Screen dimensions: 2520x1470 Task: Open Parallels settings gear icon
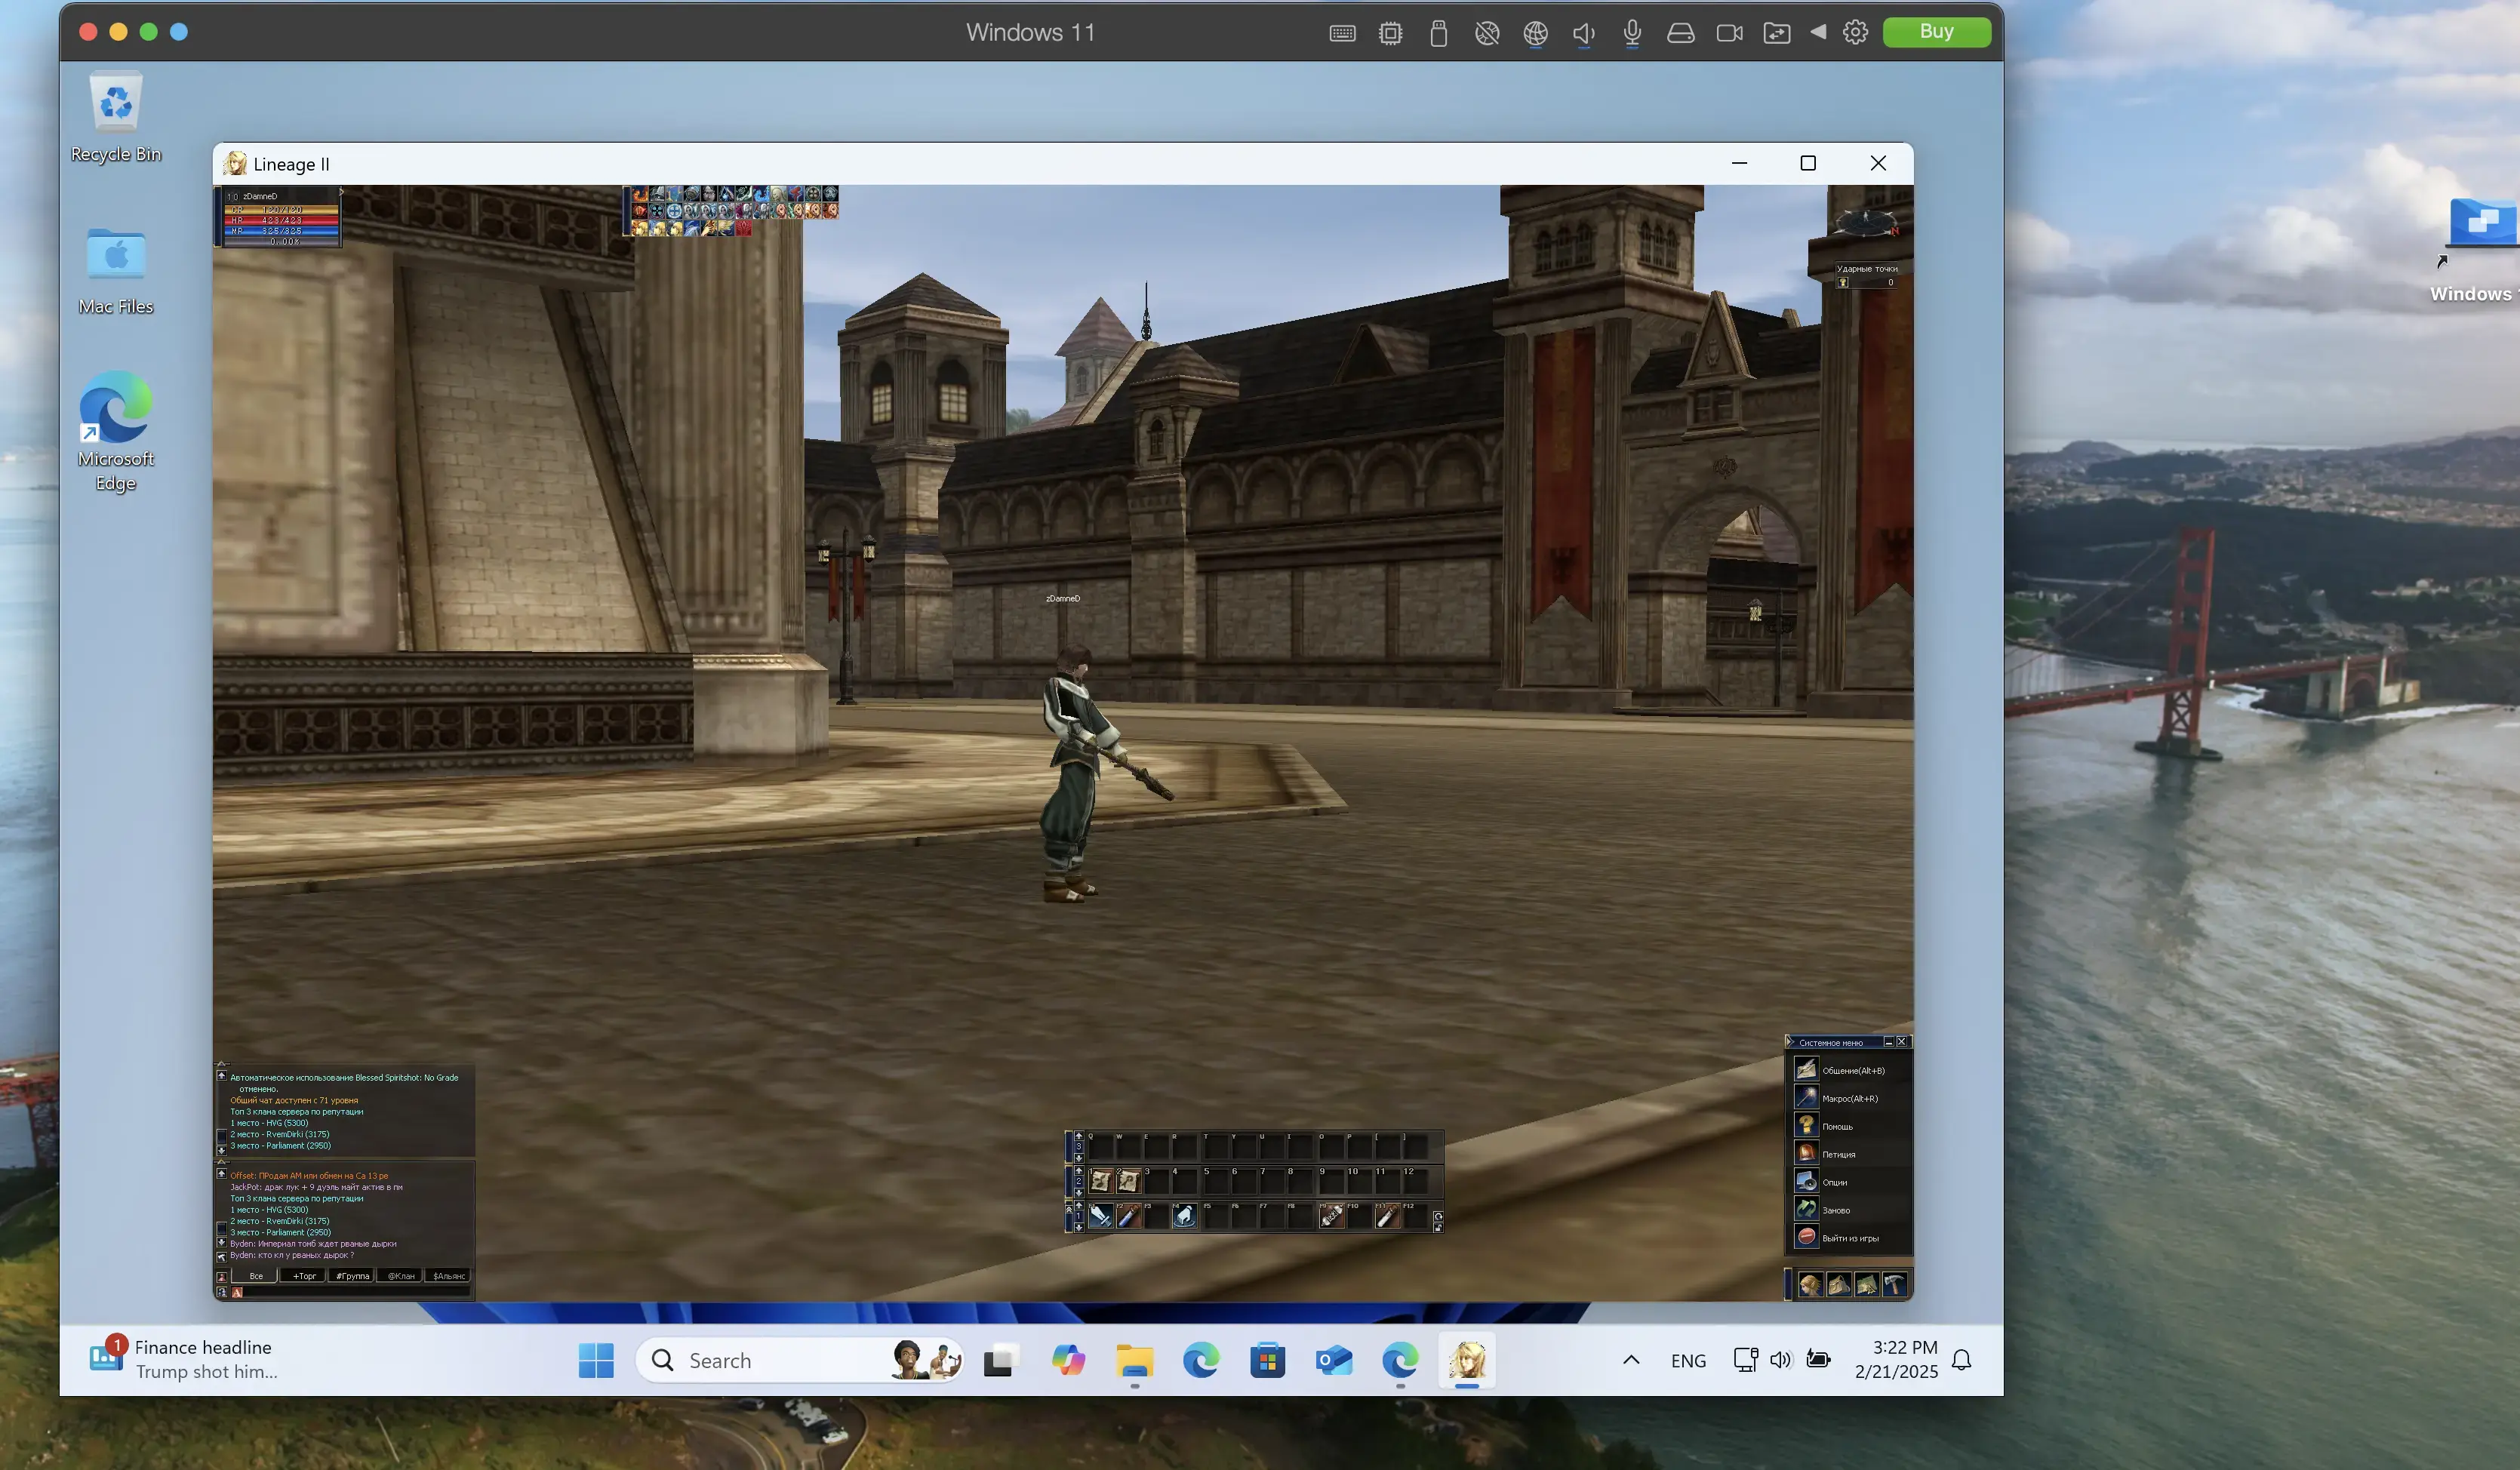point(1855,32)
